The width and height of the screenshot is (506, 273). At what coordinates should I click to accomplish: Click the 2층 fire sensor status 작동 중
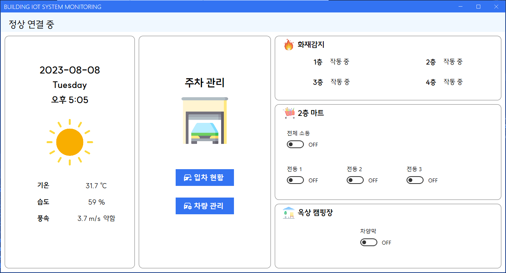[453, 61]
